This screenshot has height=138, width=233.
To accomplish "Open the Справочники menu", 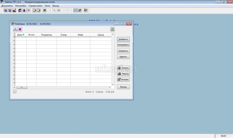I will tap(35, 6).
